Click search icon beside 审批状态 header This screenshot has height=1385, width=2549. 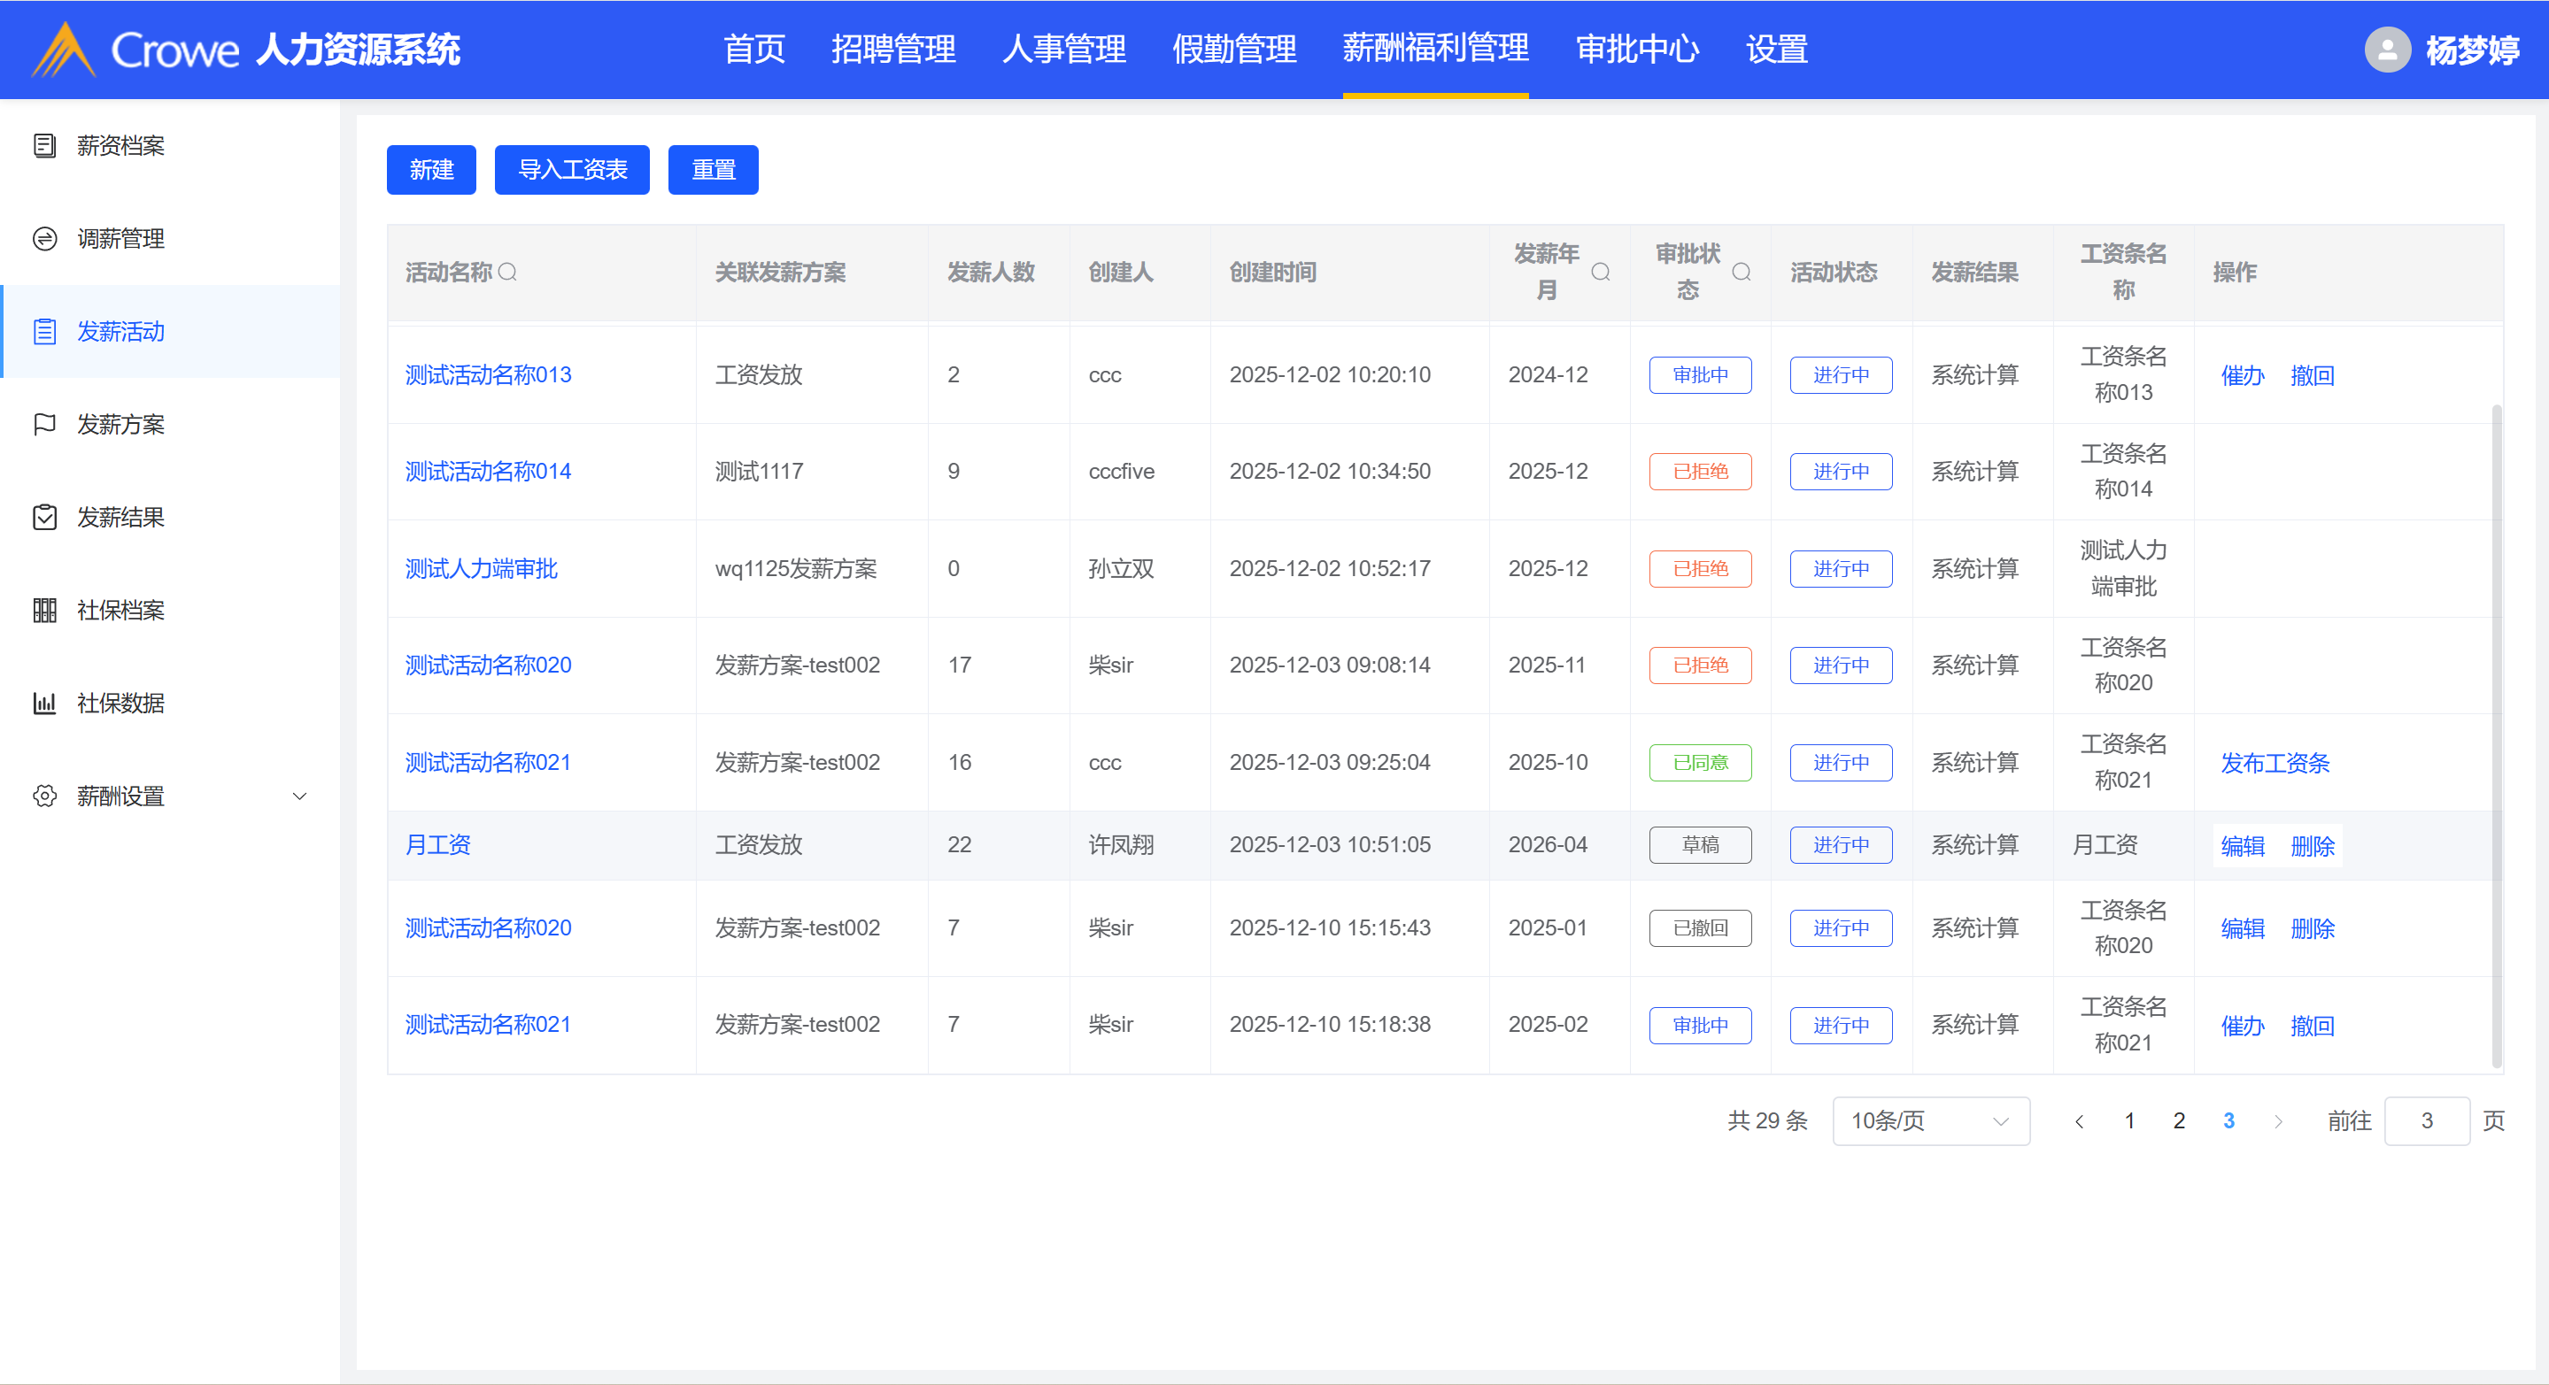pyautogui.click(x=1742, y=272)
